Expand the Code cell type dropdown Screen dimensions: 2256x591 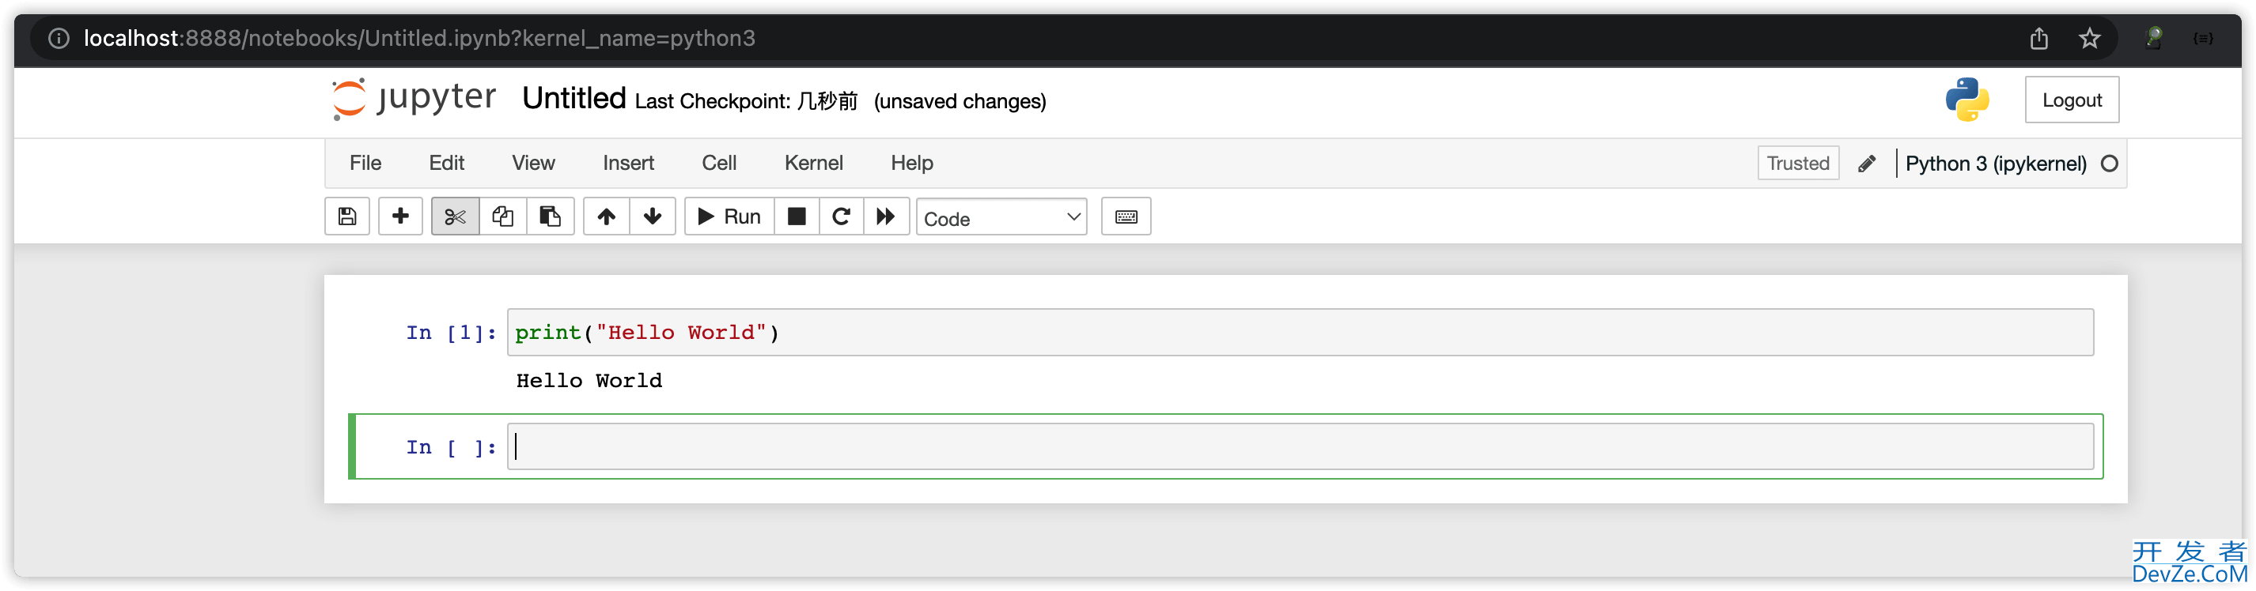[1001, 218]
